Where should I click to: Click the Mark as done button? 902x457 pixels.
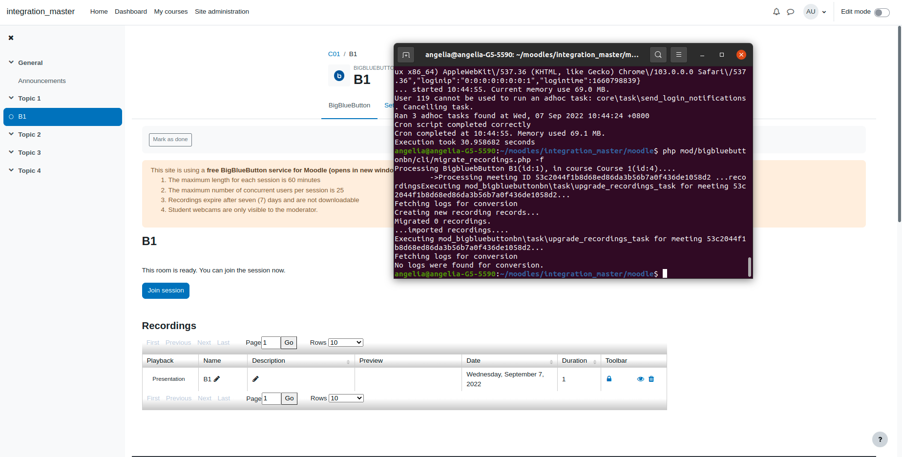click(170, 140)
